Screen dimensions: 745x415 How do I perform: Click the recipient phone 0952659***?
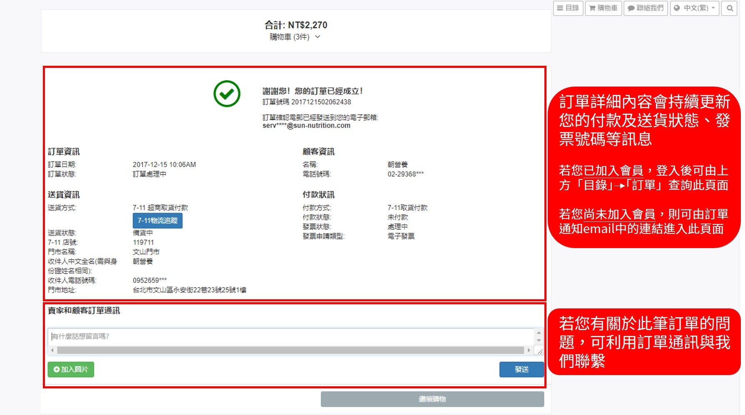[x=150, y=281]
